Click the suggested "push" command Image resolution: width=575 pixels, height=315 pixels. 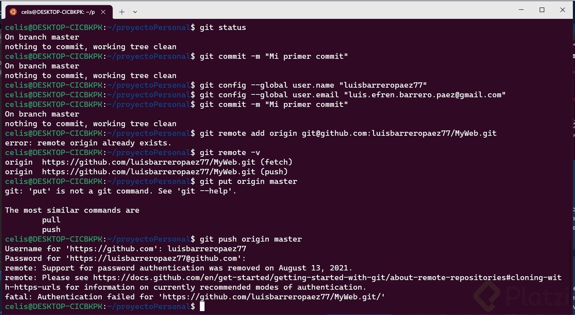click(51, 229)
